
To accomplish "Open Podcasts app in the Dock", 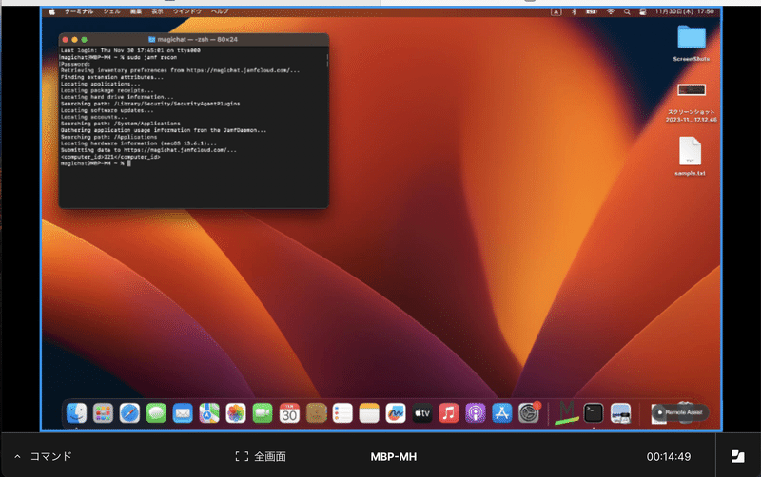I will [476, 413].
